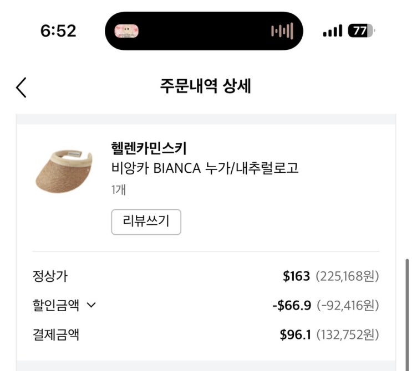
Task: Tap the pink thumbnail in the Dynamic Island
Action: [x=126, y=30]
